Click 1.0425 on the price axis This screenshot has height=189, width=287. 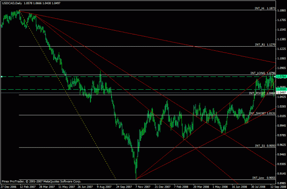click(x=281, y=97)
